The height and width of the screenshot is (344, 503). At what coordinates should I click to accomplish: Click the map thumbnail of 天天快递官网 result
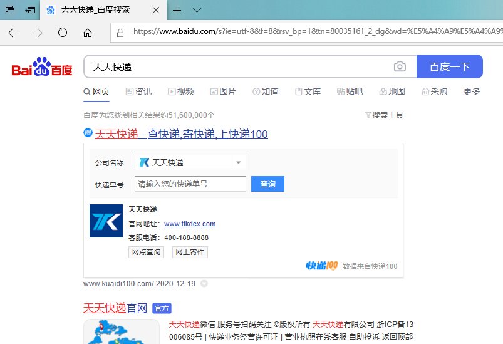point(122,331)
